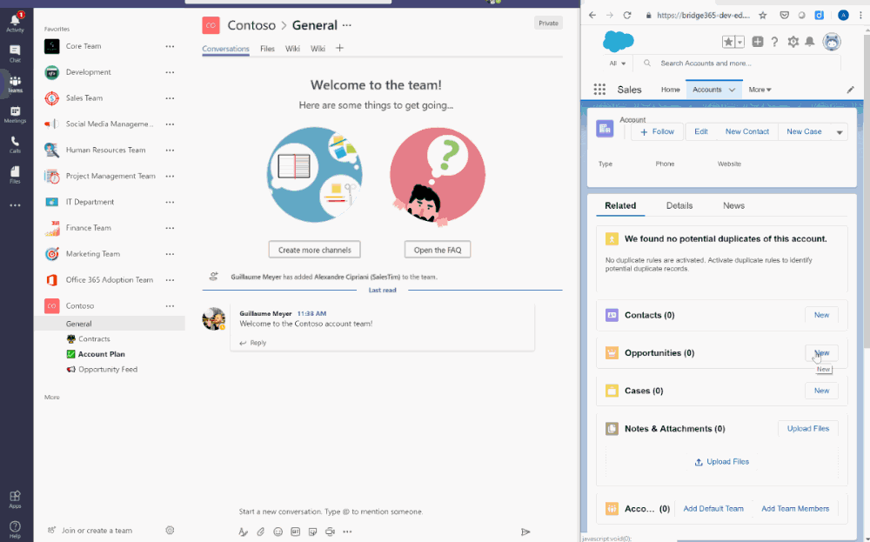Open more options for Core Team
870x542 pixels.
coord(170,47)
